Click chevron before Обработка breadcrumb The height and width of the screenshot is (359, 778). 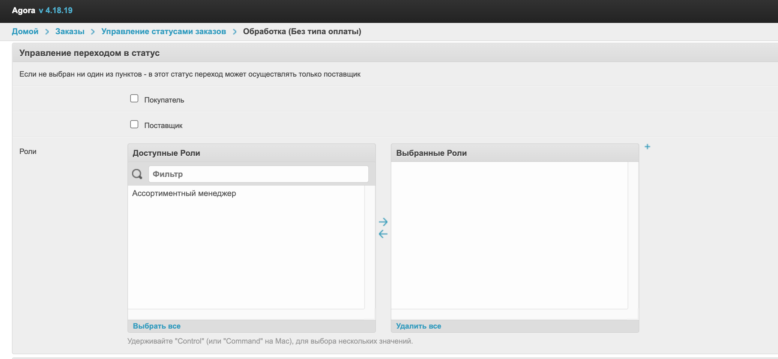click(x=234, y=32)
